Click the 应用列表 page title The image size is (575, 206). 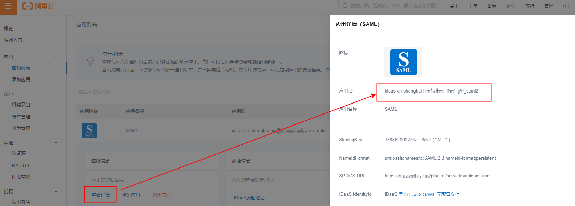(87, 25)
